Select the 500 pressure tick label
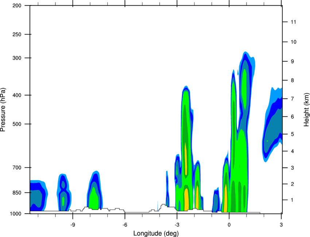 click(17, 124)
